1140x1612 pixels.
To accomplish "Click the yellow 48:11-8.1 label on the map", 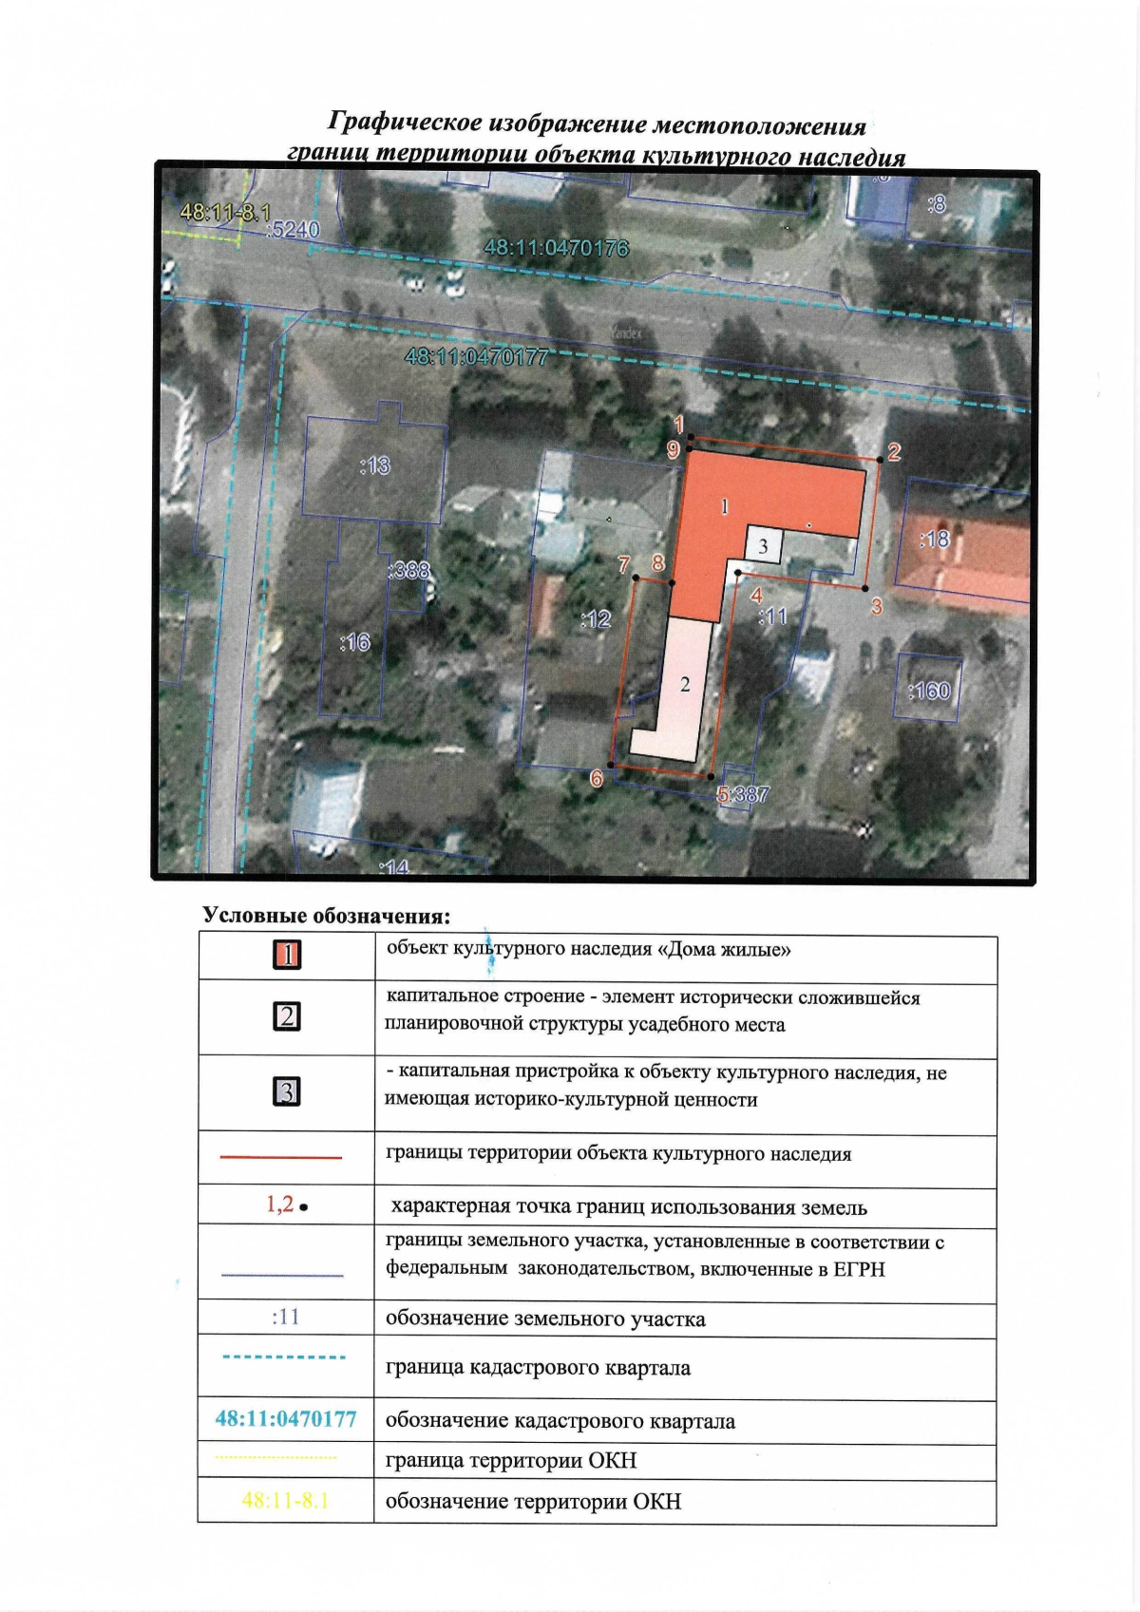I will pyautogui.click(x=225, y=213).
